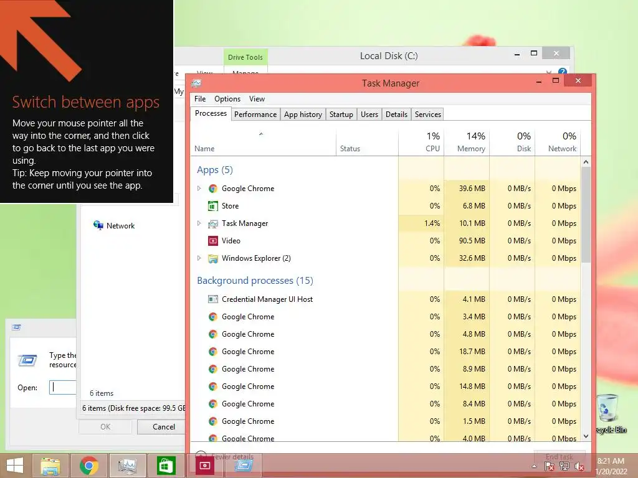638x478 pixels.
Task: Select the Store process name text
Action: [x=231, y=206]
